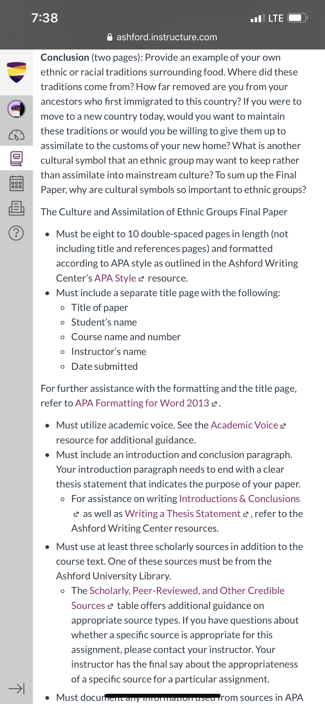The image size is (325, 704).
Task: Click external link icon after Academic Voice
Action: pyautogui.click(x=283, y=426)
